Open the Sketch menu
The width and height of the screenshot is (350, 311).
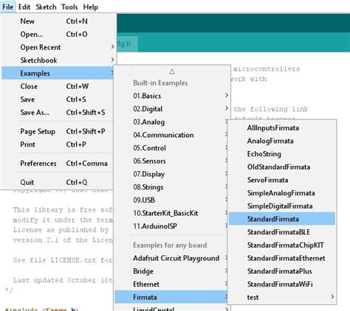[46, 7]
